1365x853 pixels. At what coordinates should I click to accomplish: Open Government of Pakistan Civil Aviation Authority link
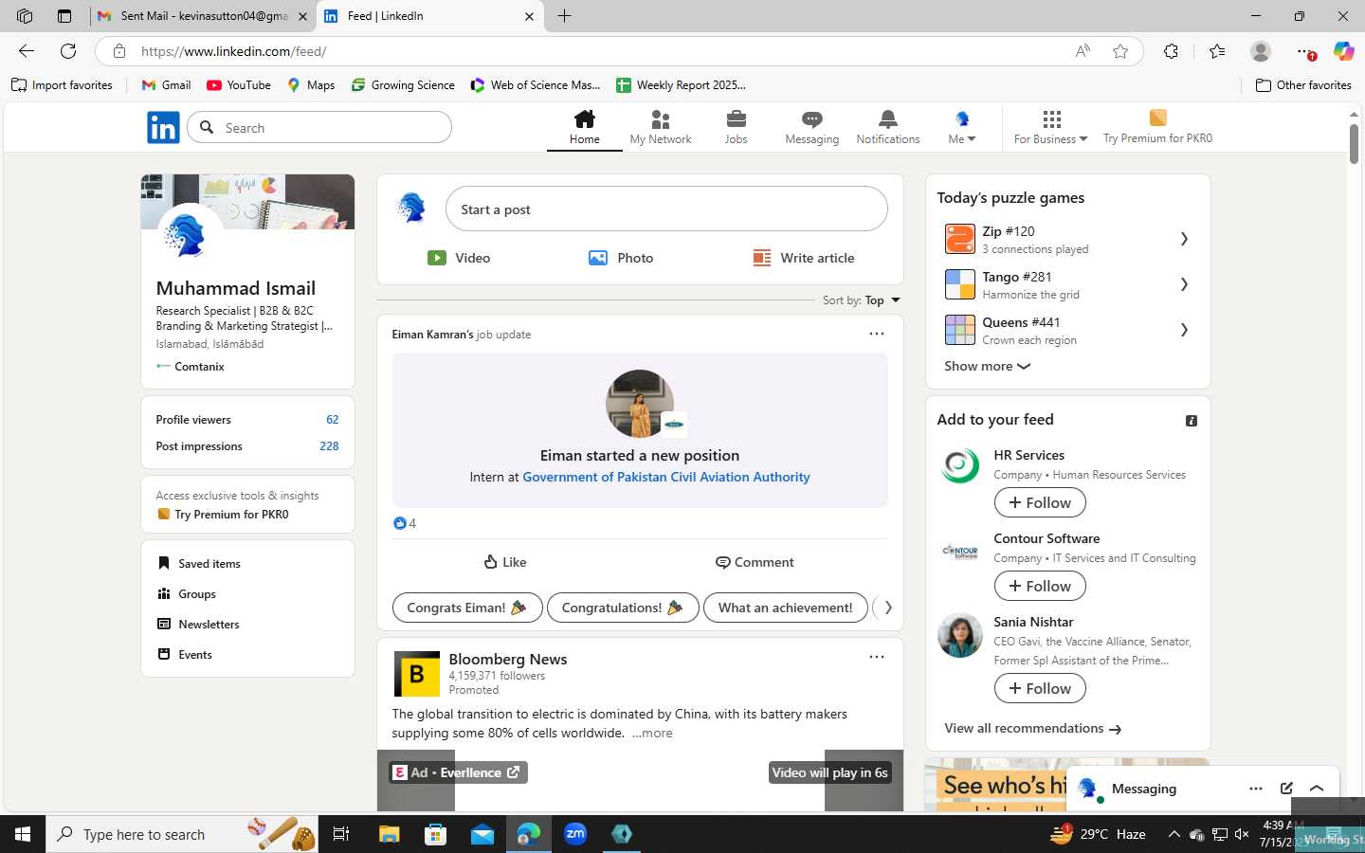point(666,477)
